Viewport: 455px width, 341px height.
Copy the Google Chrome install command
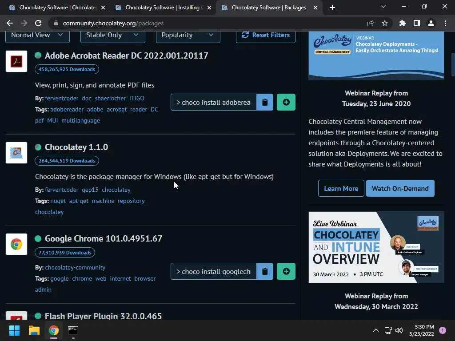click(265, 271)
